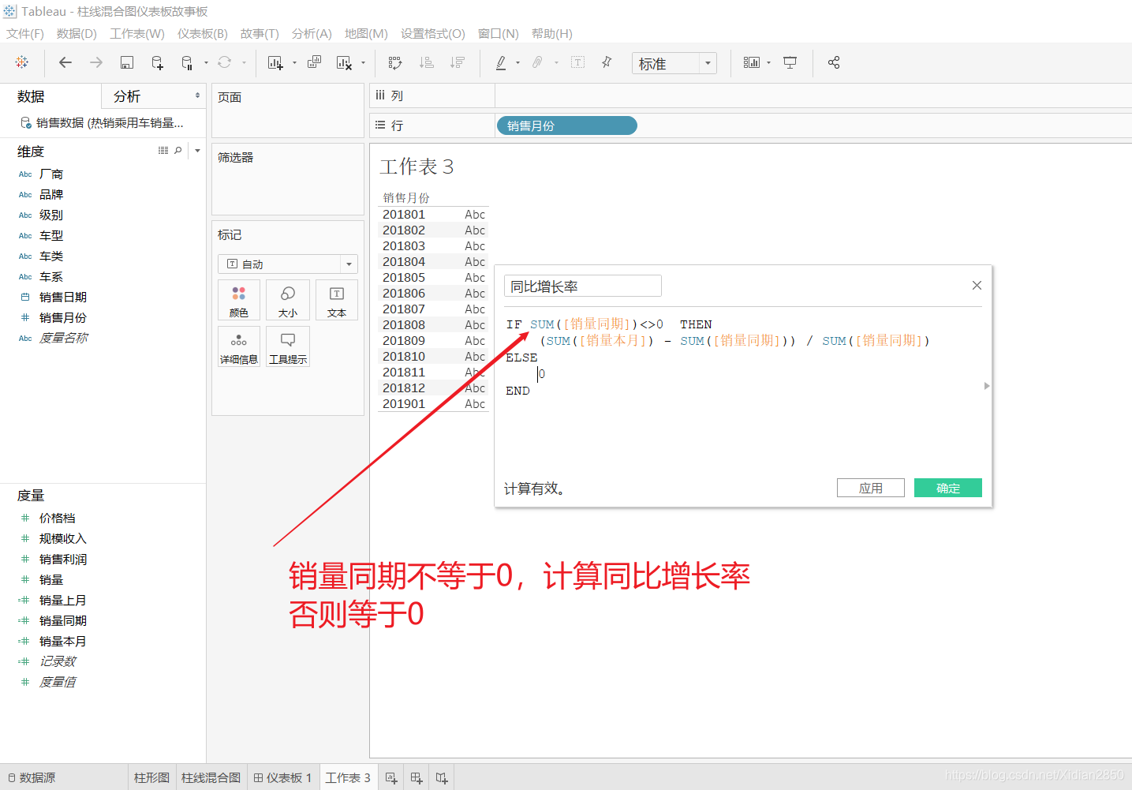Click the Tableau start page icon
1132x790 pixels.
pos(22,62)
